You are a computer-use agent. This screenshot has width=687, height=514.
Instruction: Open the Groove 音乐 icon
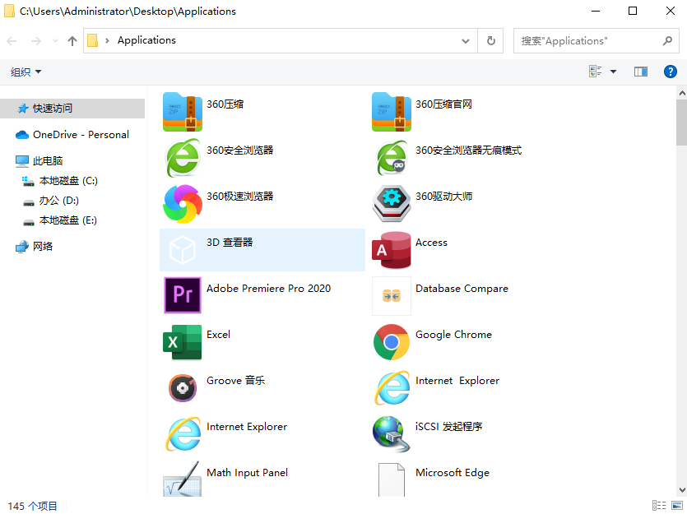tap(183, 387)
